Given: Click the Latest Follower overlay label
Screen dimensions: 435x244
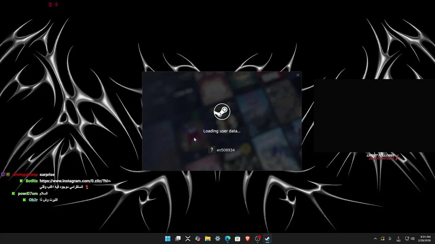Looking at the screenshot, I should (x=381, y=156).
